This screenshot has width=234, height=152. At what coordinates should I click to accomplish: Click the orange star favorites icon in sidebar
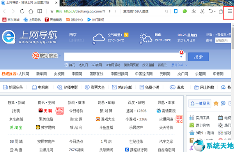[x=216, y=103]
